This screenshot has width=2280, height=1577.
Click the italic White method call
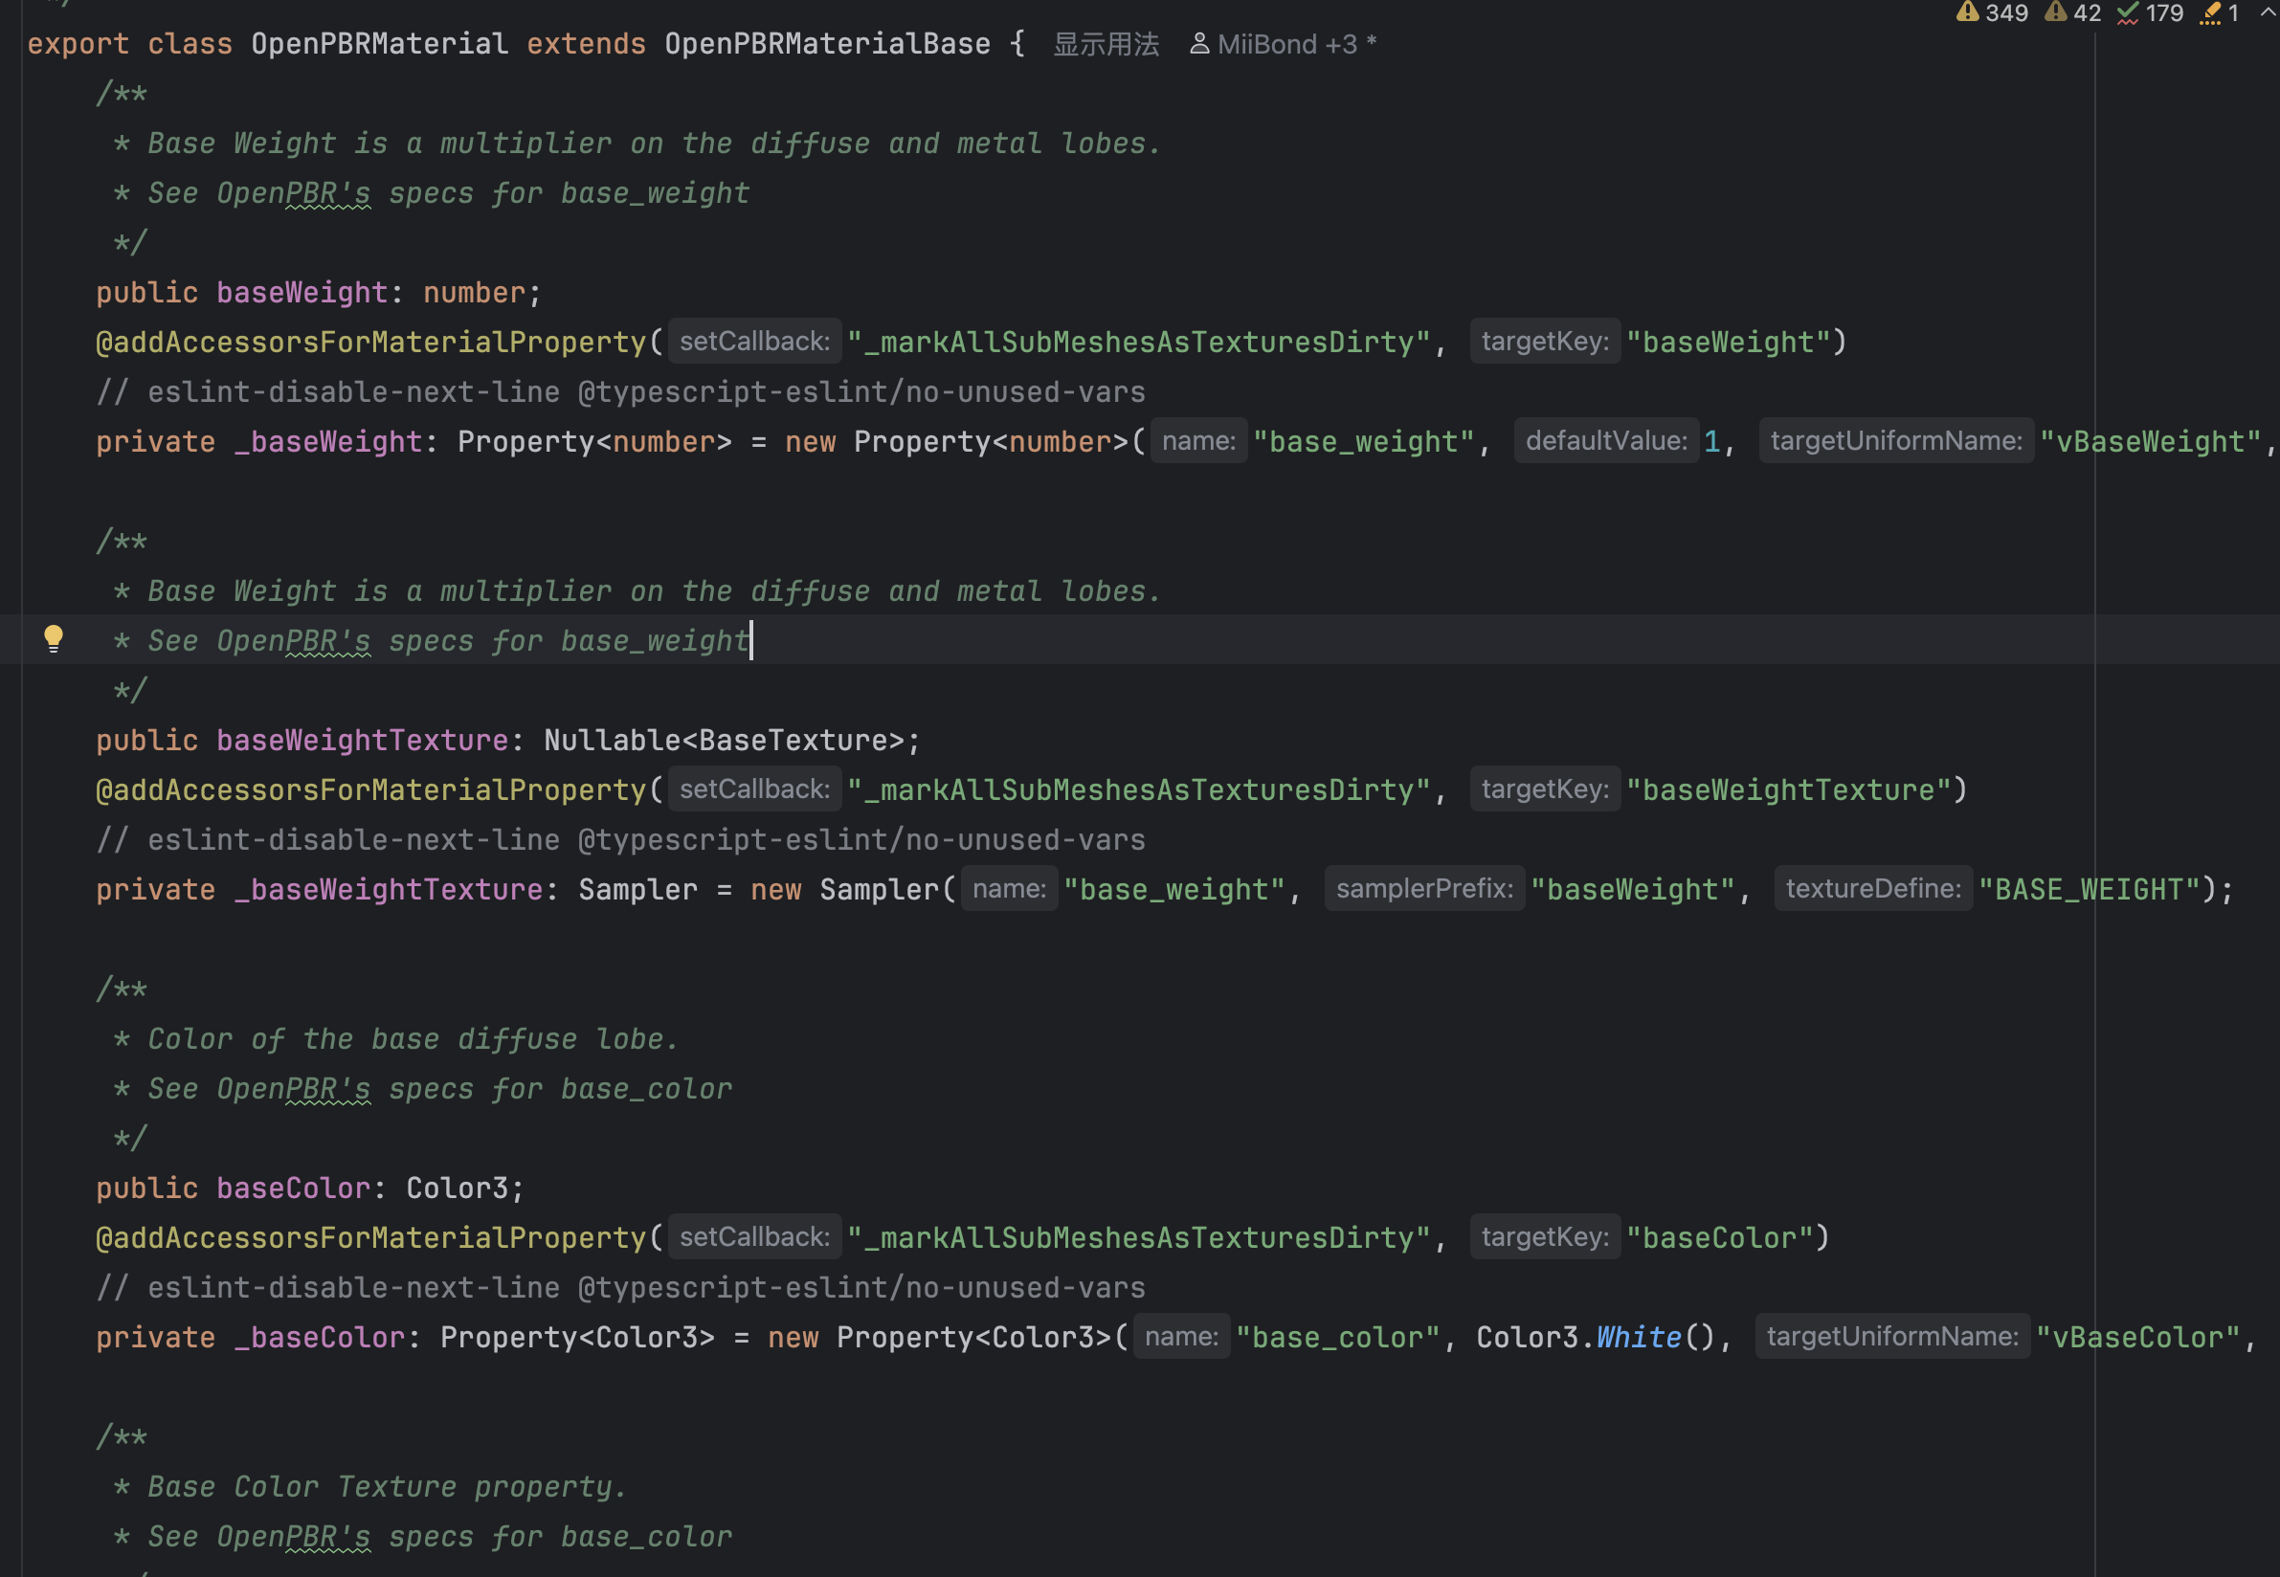coord(1638,1337)
